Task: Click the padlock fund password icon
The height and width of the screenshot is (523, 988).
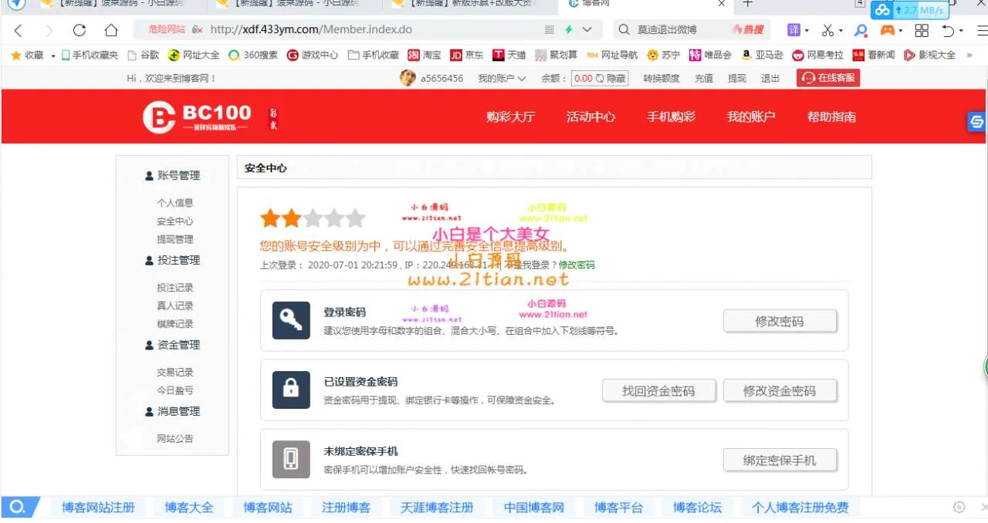Action: coord(291,390)
